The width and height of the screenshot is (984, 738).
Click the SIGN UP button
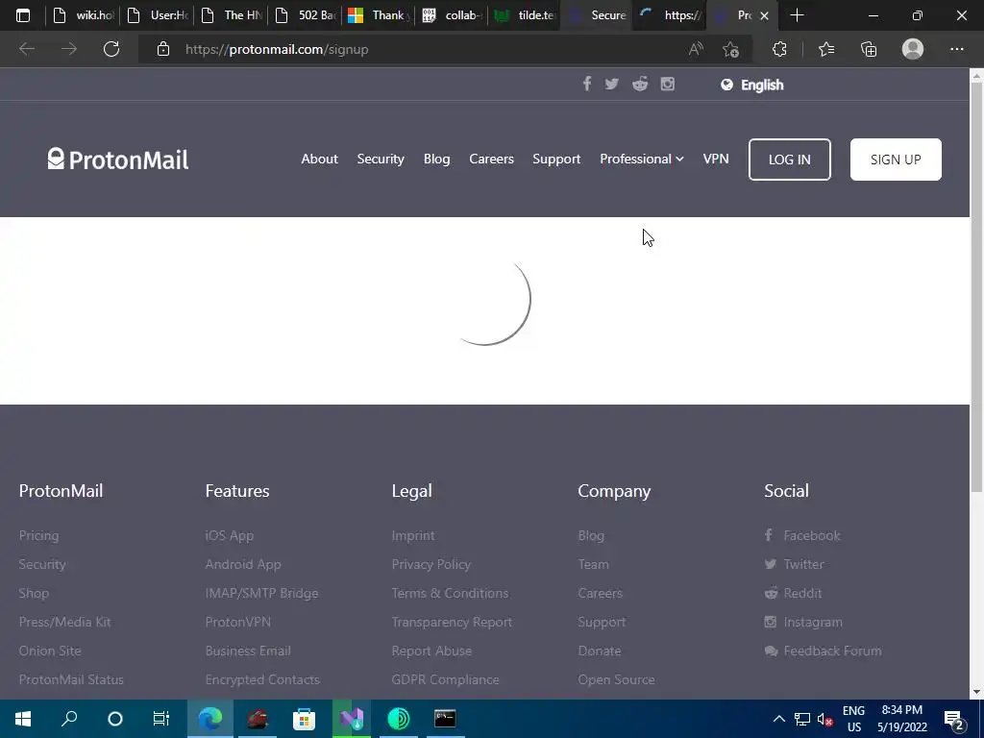[896, 160]
